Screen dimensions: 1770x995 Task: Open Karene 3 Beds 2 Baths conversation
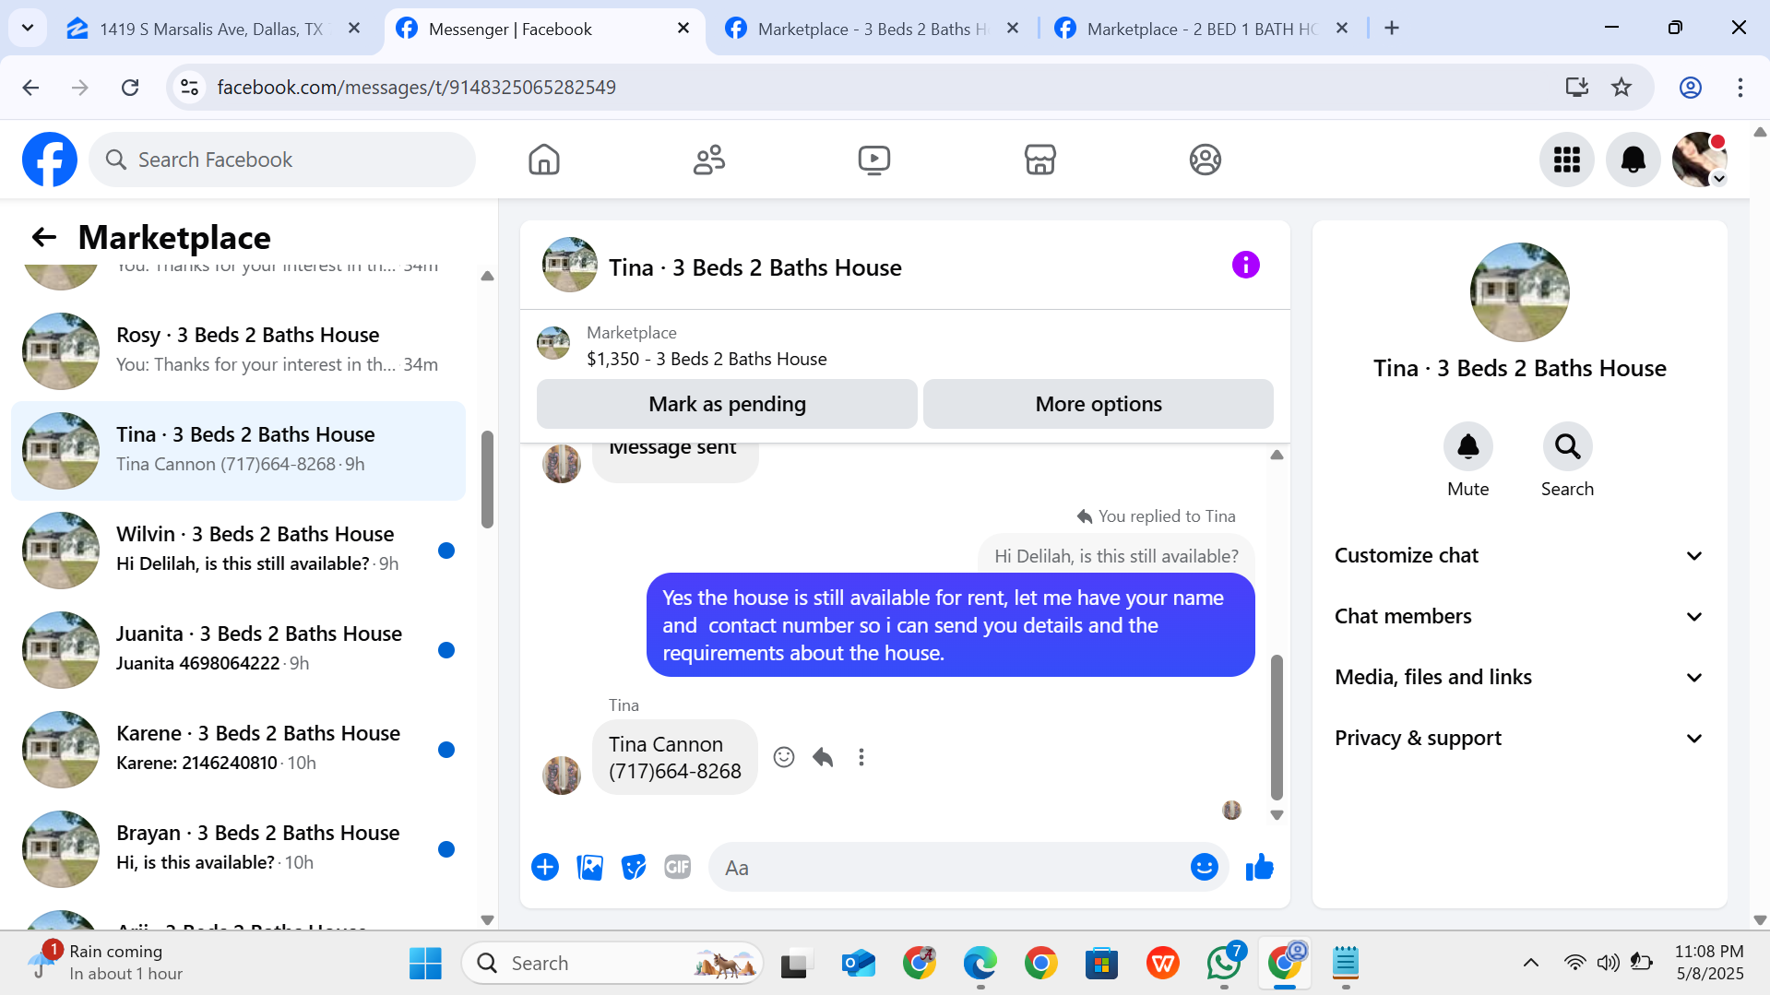238,750
